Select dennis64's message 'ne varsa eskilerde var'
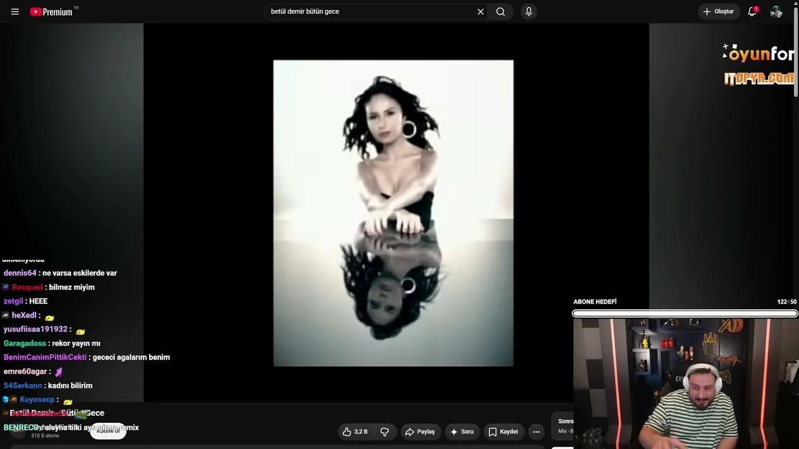Image resolution: width=799 pixels, height=449 pixels. click(x=79, y=273)
